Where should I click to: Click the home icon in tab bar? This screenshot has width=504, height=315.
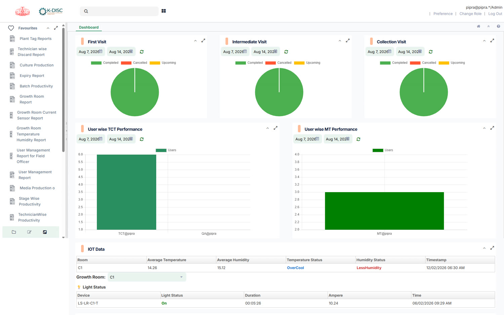click(x=478, y=26)
